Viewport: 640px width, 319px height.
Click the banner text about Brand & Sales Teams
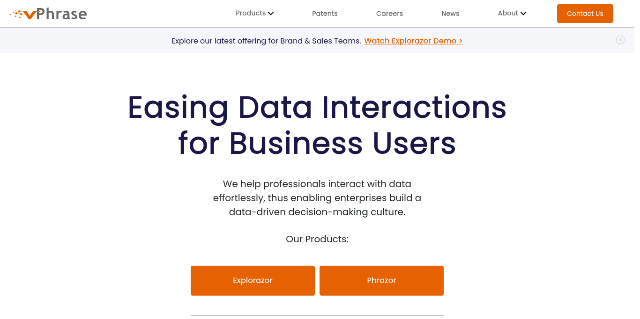coord(266,41)
